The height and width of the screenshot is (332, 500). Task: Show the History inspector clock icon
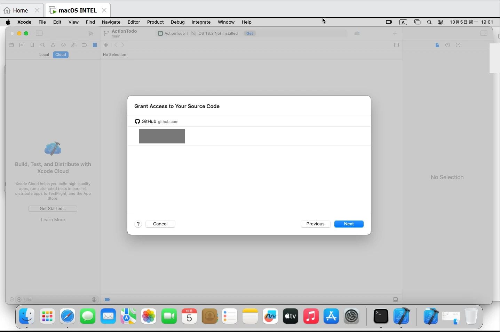(x=448, y=45)
